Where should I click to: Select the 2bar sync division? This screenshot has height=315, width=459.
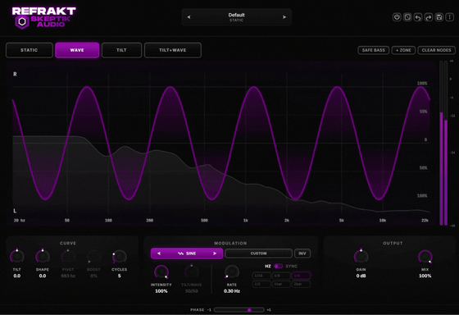[x=301, y=284]
